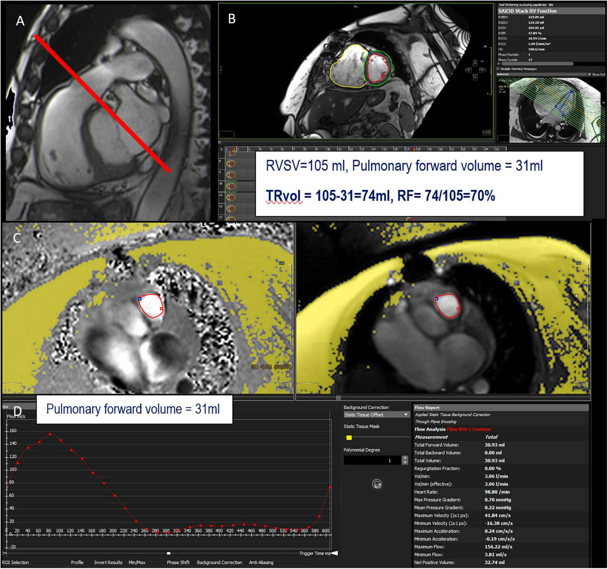The height and width of the screenshot is (569, 608).
Task: Increase Polynomial Degree with up stepper arrow
Action: 405,458
